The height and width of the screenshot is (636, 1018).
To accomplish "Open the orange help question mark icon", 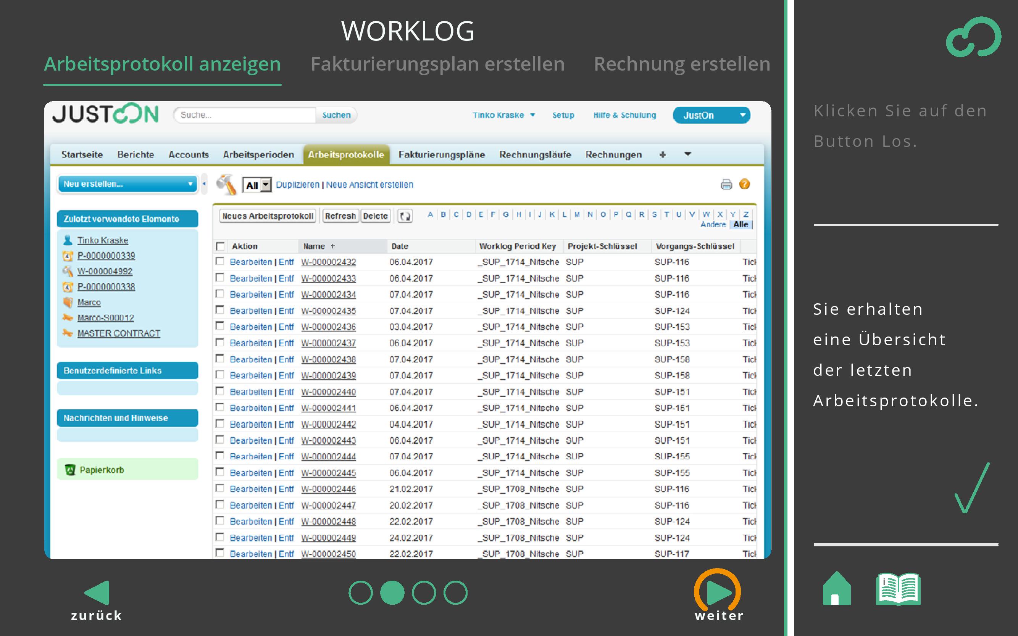I will 744,184.
